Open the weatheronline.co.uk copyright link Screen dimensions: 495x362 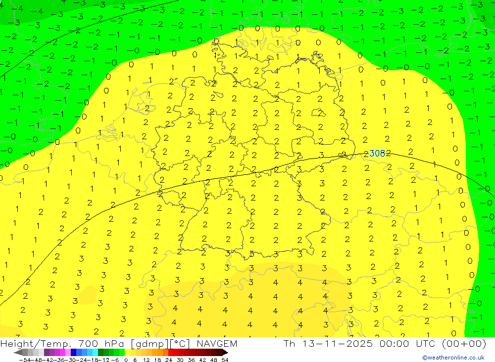(453, 358)
